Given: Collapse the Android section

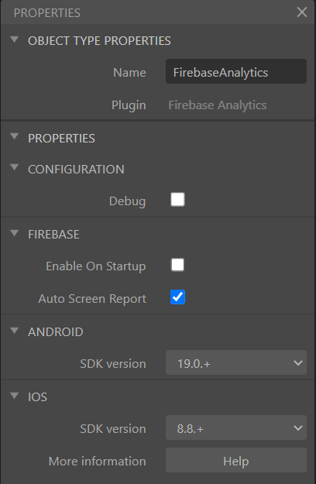Looking at the screenshot, I should click(x=14, y=331).
